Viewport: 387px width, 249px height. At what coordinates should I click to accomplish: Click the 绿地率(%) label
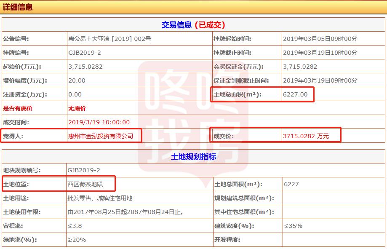(x=20, y=240)
